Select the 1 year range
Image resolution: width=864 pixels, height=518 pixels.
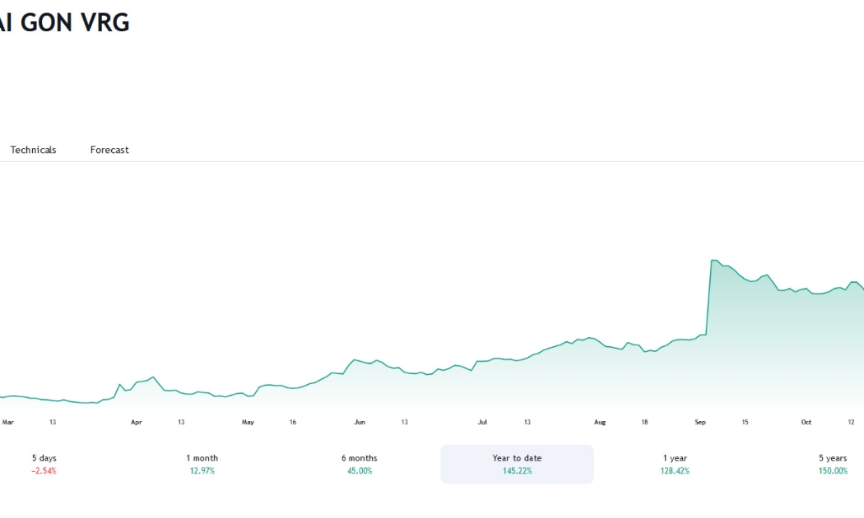675,464
